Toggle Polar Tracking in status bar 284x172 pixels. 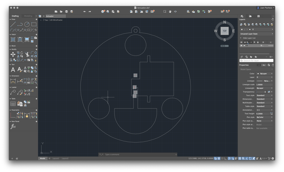click(x=229, y=158)
